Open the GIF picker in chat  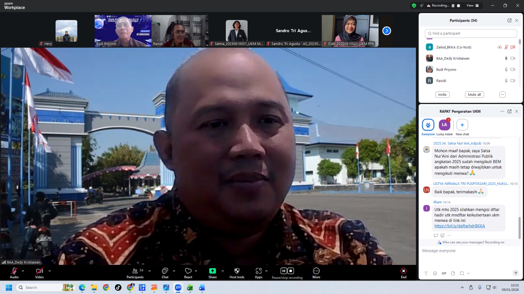click(444, 273)
